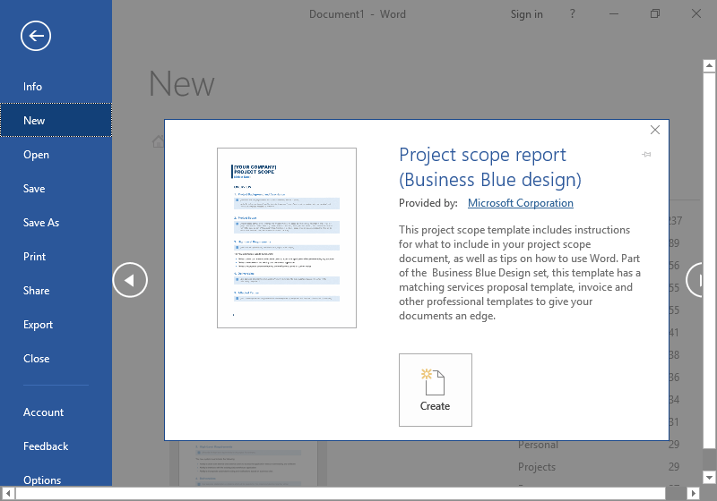Close the template preview dialog
The width and height of the screenshot is (717, 501).
pyautogui.click(x=655, y=130)
